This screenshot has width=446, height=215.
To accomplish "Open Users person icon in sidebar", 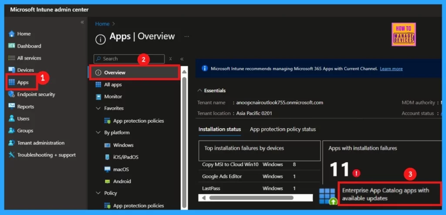I will (12, 119).
